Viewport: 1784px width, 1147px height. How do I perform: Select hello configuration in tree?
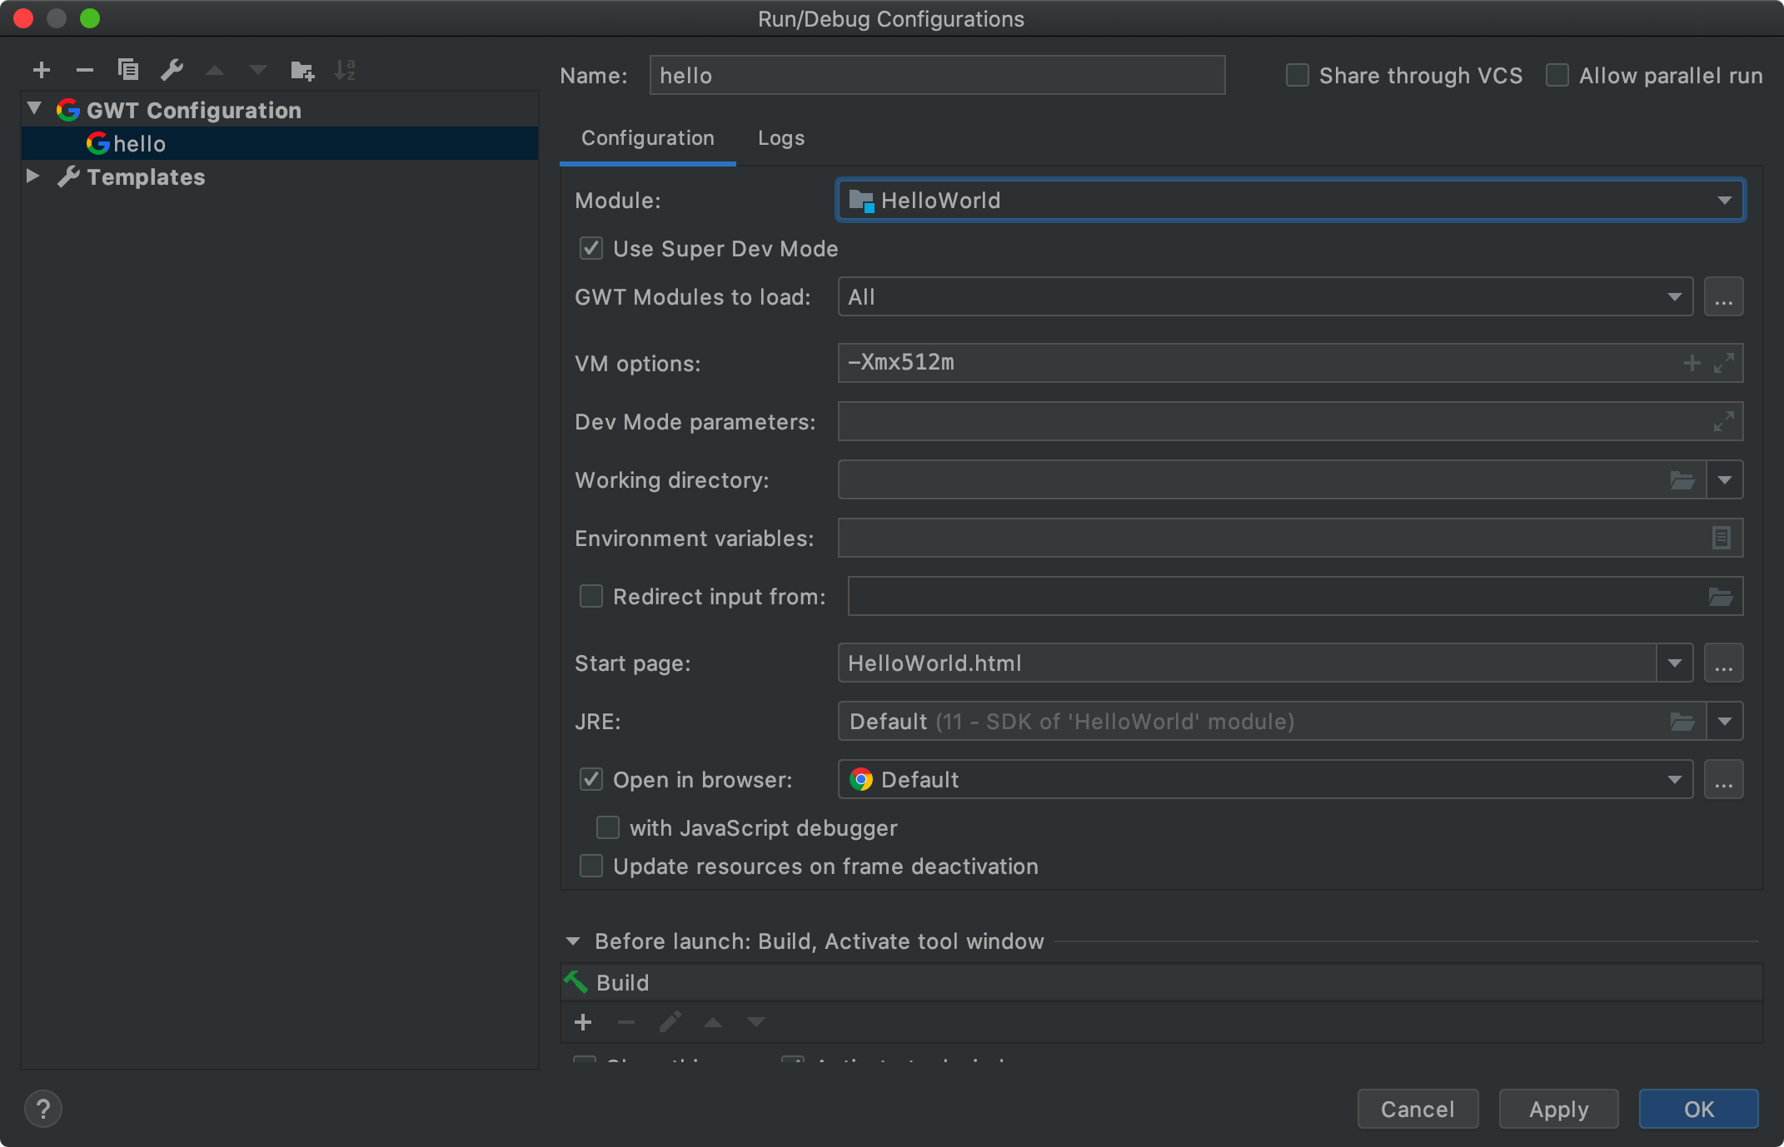pyautogui.click(x=280, y=143)
